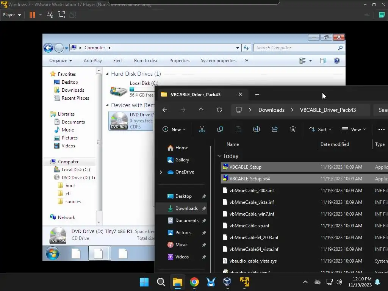Screen dimensions: 388x291
Task: Select Music library in Windows 7 sidebar
Action: [67, 130]
